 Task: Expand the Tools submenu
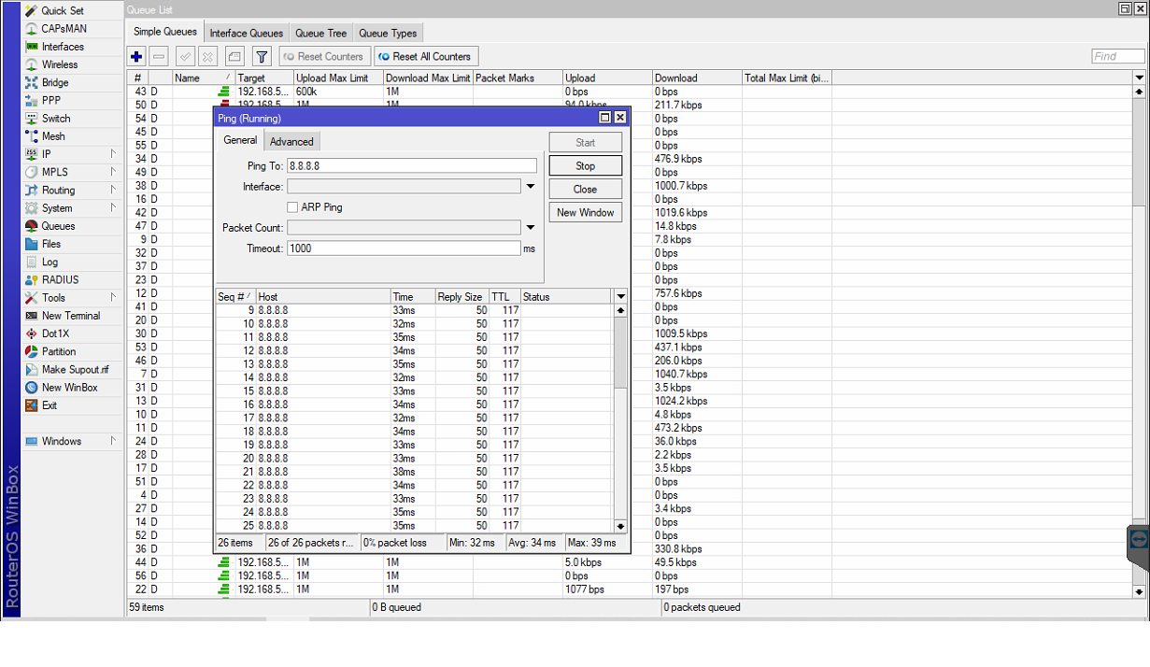pos(113,298)
